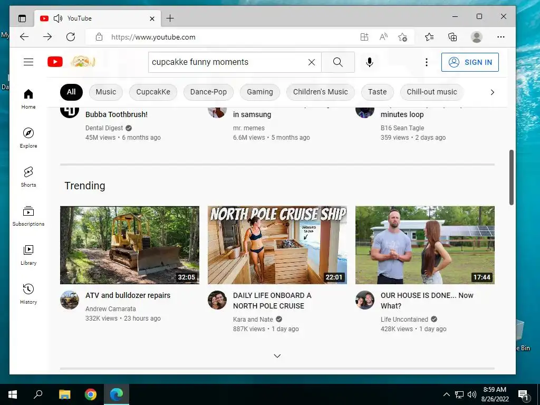Open Library in sidebar

(x=28, y=255)
